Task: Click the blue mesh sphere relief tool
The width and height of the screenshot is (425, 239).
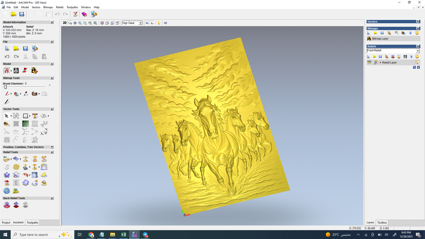Action: [x=7, y=191]
